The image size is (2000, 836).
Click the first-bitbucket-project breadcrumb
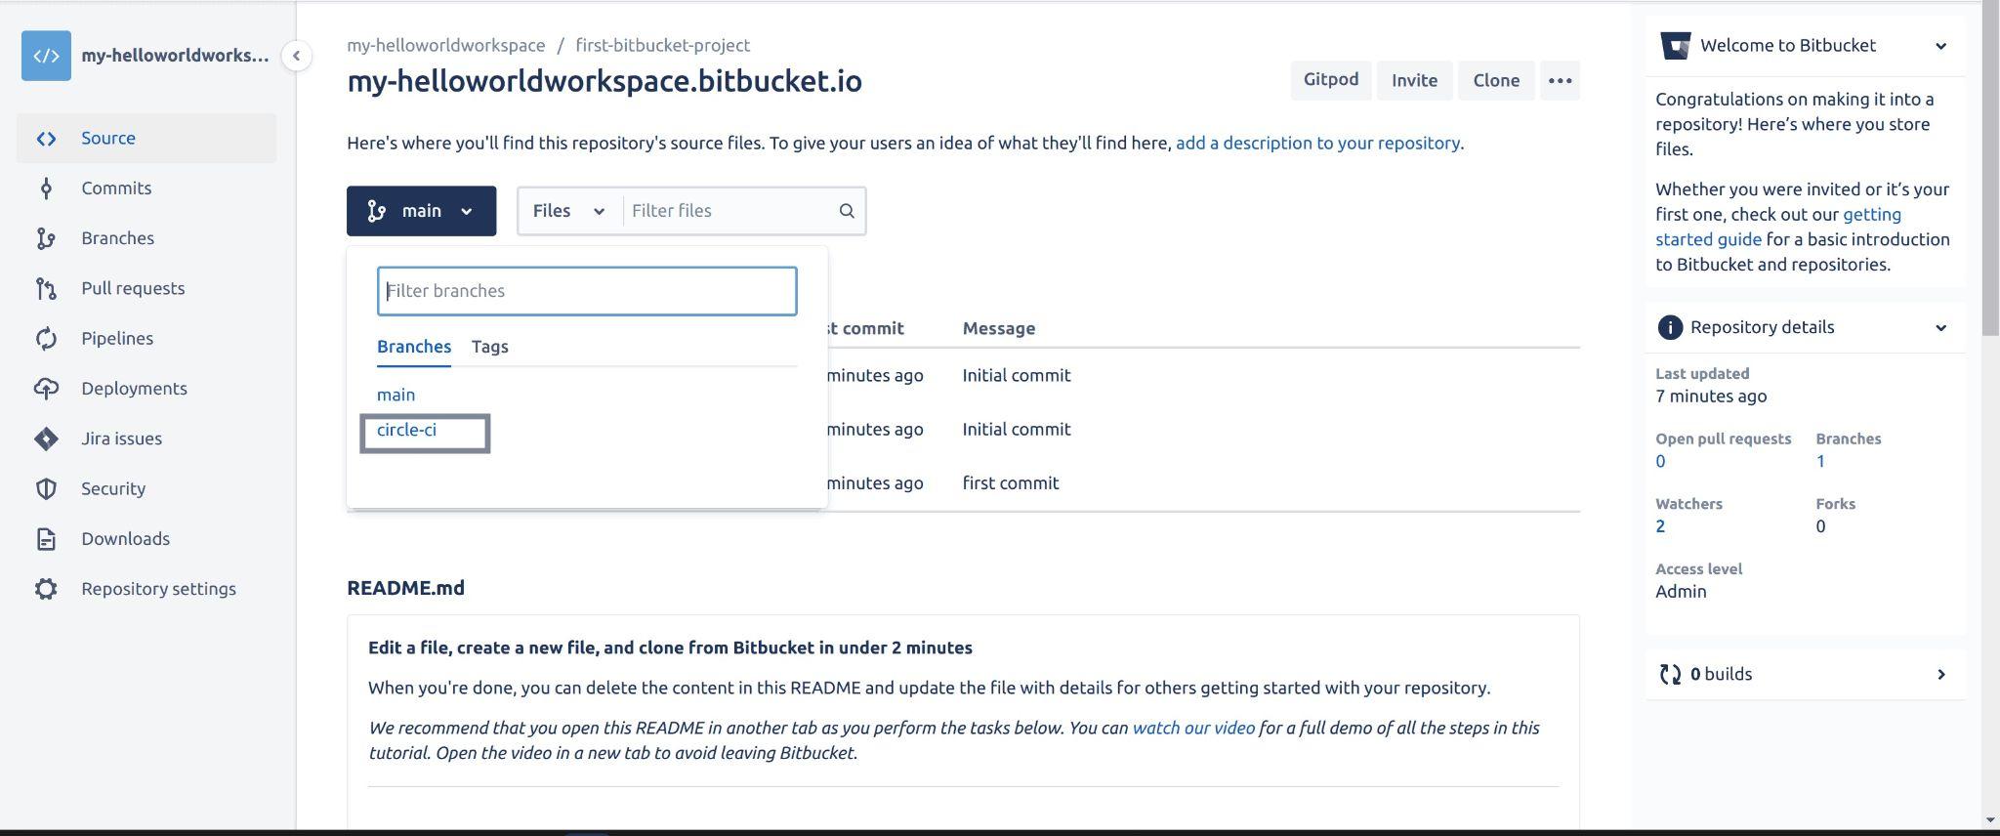[662, 45]
